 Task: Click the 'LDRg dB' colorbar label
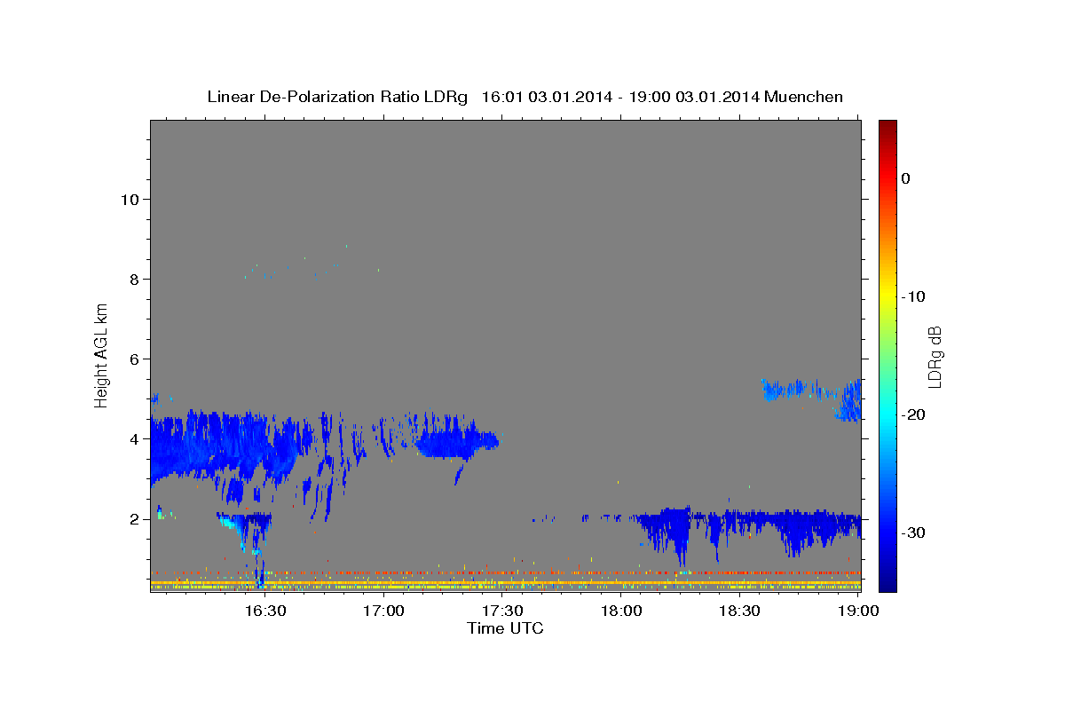(x=935, y=356)
